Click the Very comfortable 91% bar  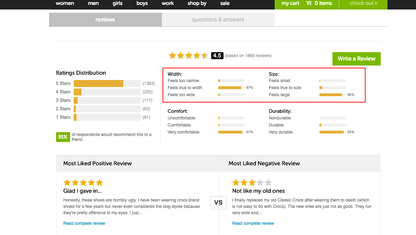[x=231, y=132]
